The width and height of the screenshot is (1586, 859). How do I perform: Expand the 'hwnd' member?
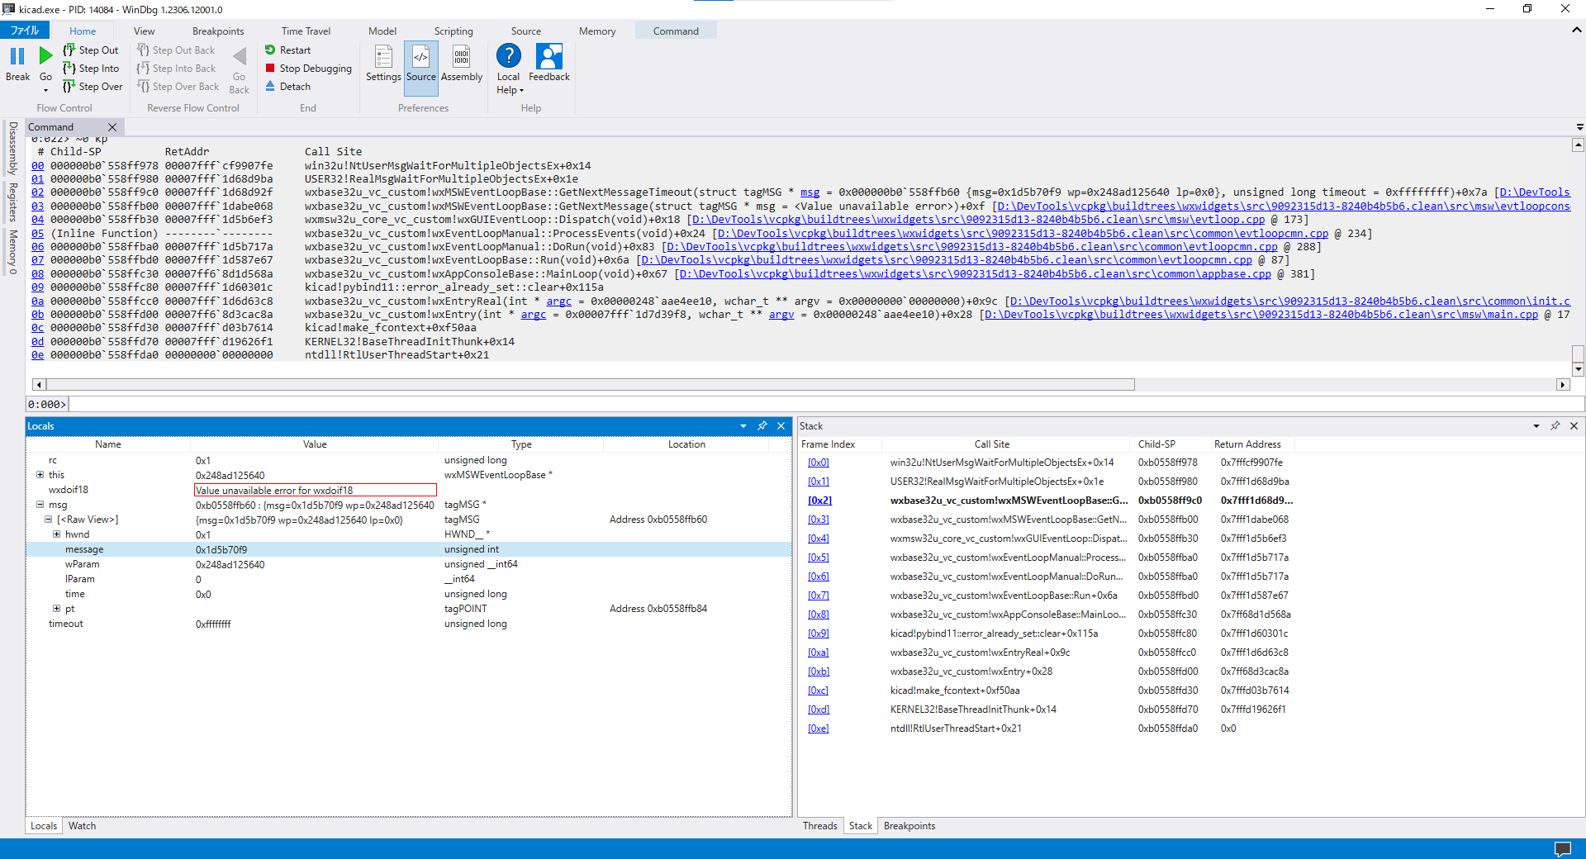[56, 534]
